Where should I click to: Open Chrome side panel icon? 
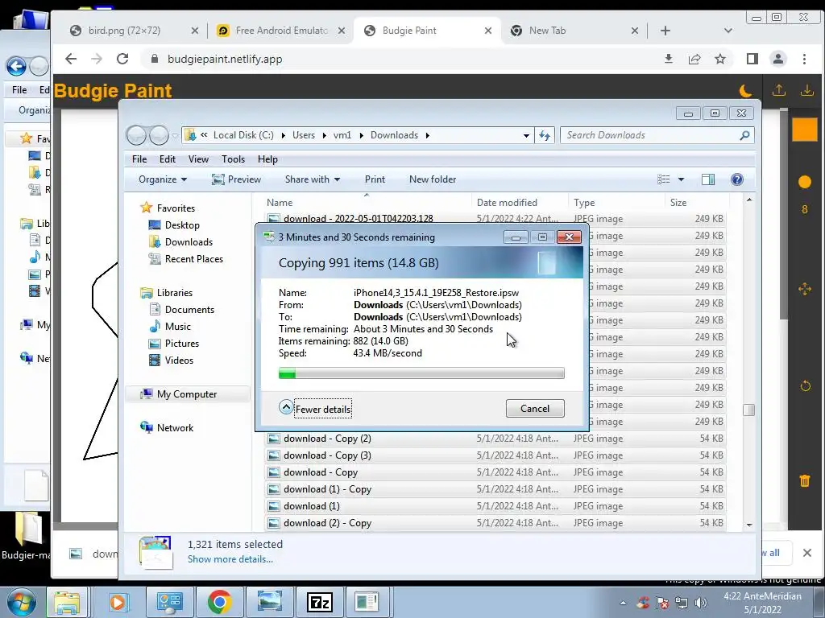[x=752, y=59]
